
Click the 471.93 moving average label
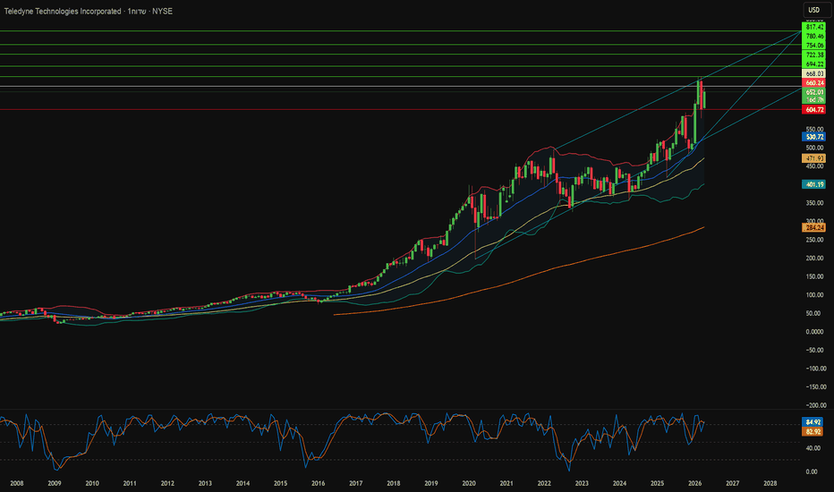(x=814, y=157)
